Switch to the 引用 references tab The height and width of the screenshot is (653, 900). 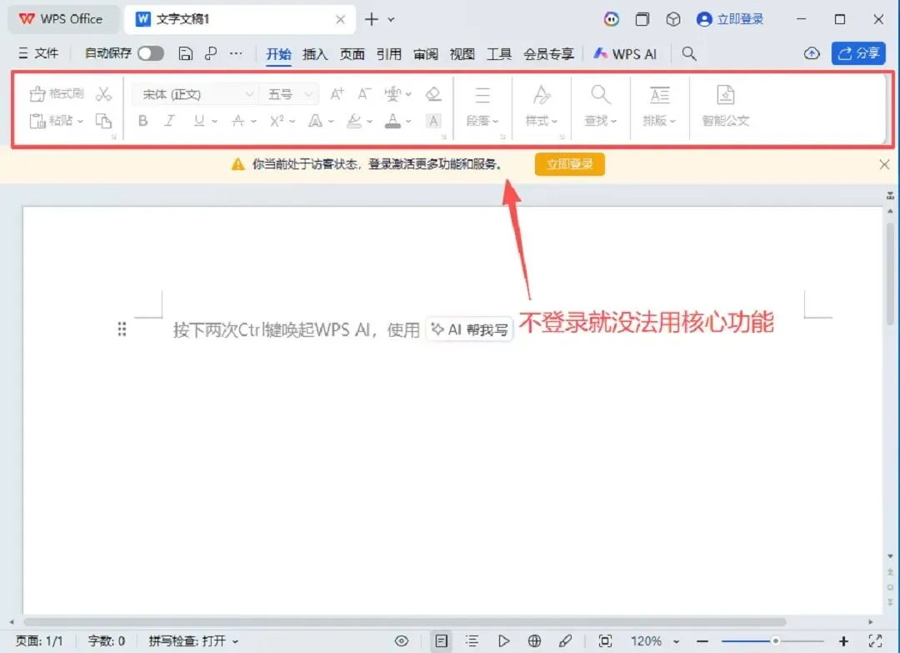click(x=388, y=54)
